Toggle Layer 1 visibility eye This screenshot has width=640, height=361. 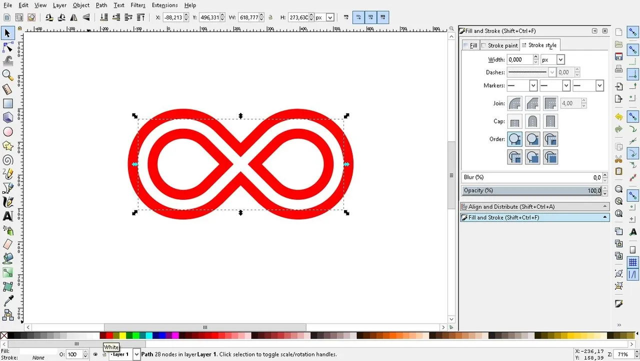click(x=95, y=354)
